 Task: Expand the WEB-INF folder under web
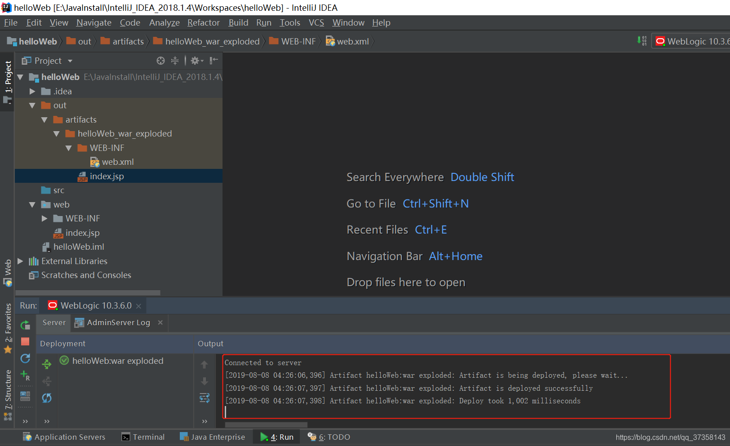(45, 219)
